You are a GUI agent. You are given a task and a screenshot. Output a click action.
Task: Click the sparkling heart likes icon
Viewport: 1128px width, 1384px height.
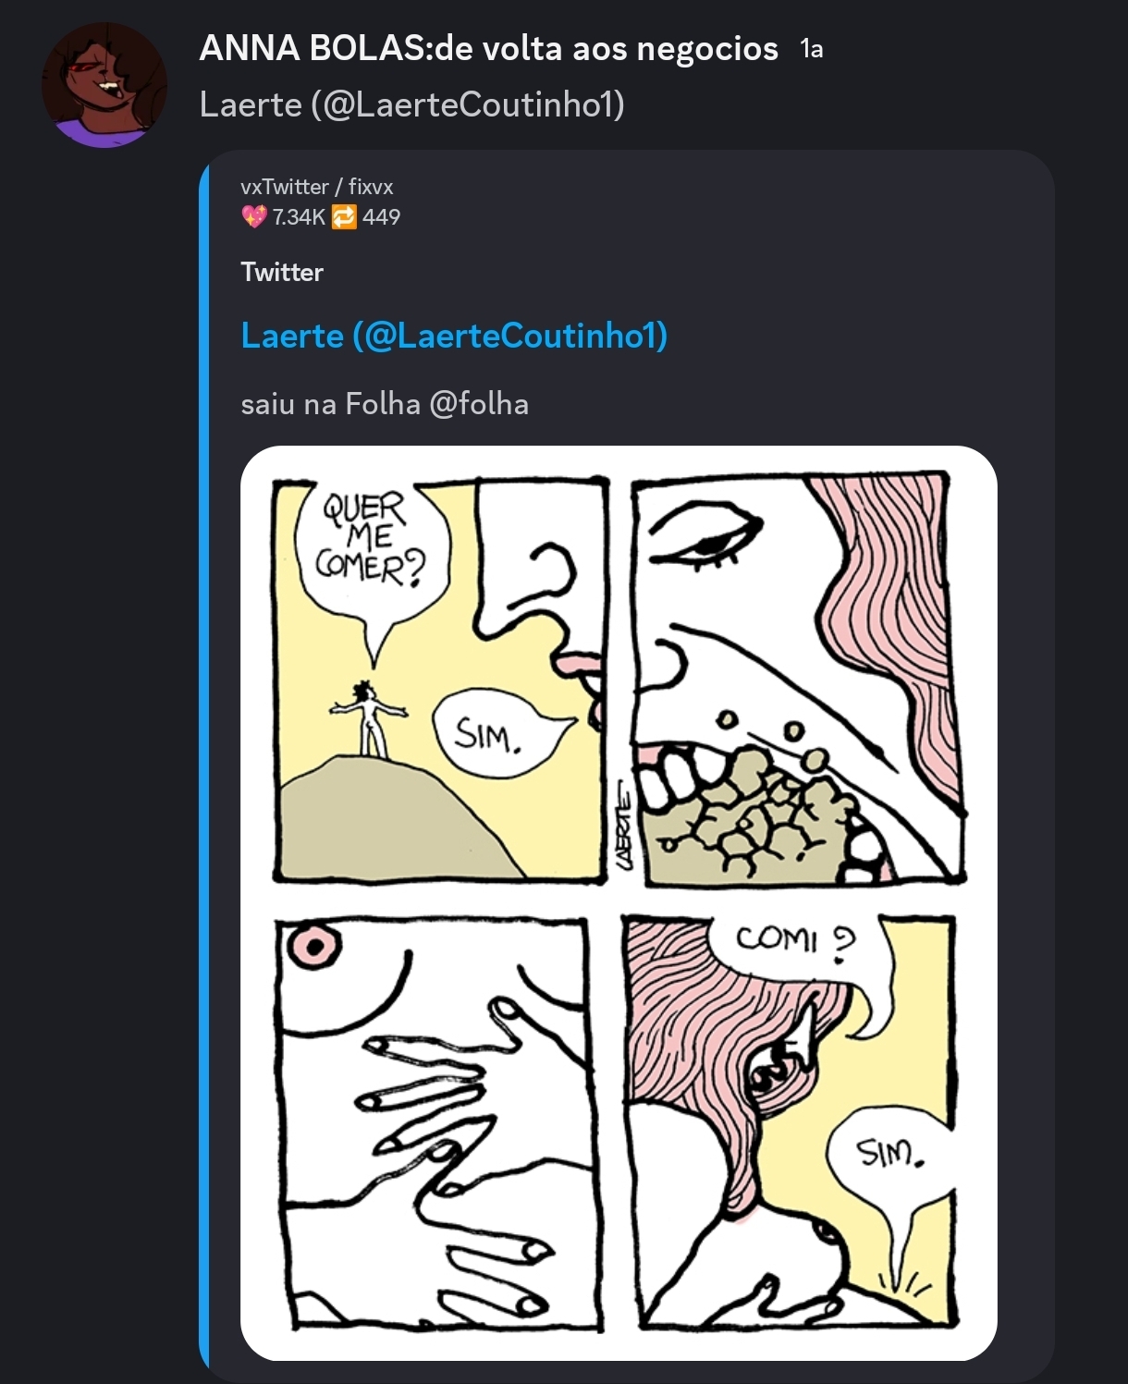click(x=253, y=217)
